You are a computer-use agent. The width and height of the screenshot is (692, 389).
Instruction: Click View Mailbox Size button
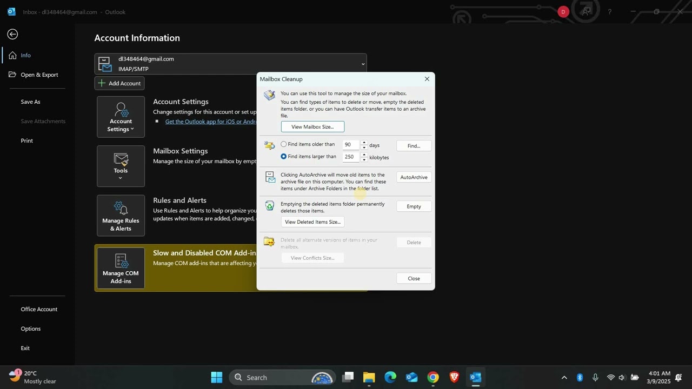click(x=312, y=126)
